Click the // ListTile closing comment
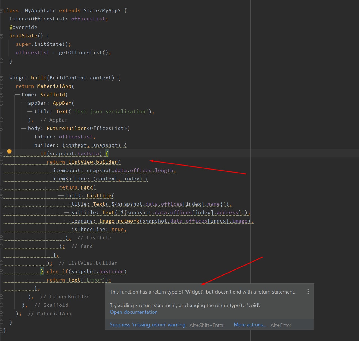Image resolution: width=359 pixels, height=341 pixels. pyautogui.click(x=94, y=238)
